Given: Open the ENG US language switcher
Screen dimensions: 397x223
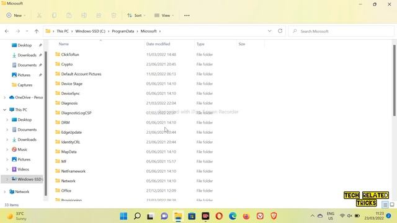Looking at the screenshot, I should click(331, 216).
